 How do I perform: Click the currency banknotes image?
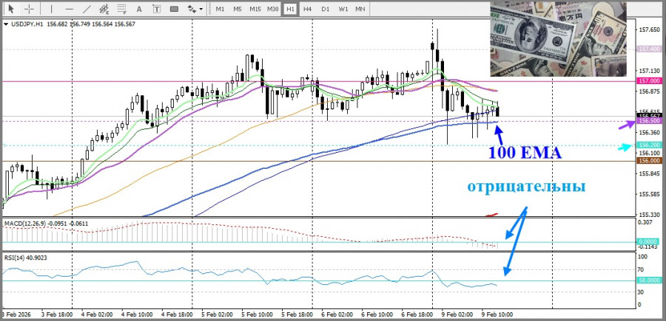[x=558, y=39]
